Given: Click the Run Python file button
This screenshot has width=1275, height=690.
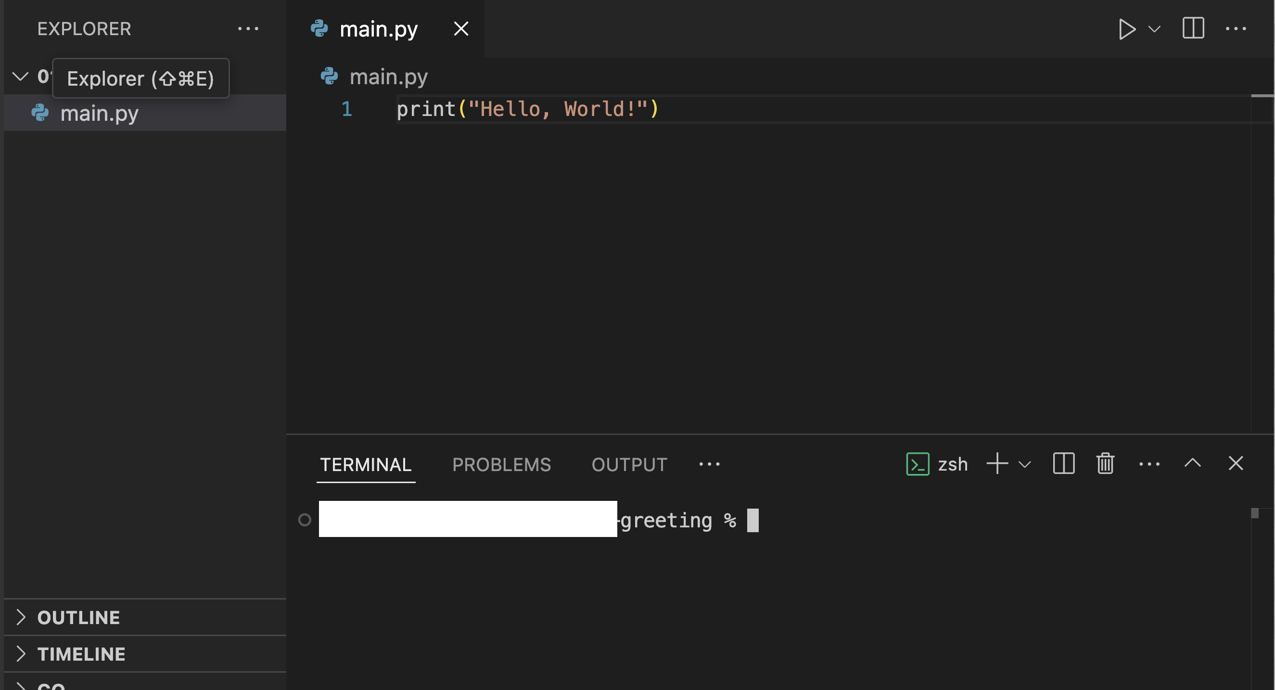Looking at the screenshot, I should tap(1125, 28).
